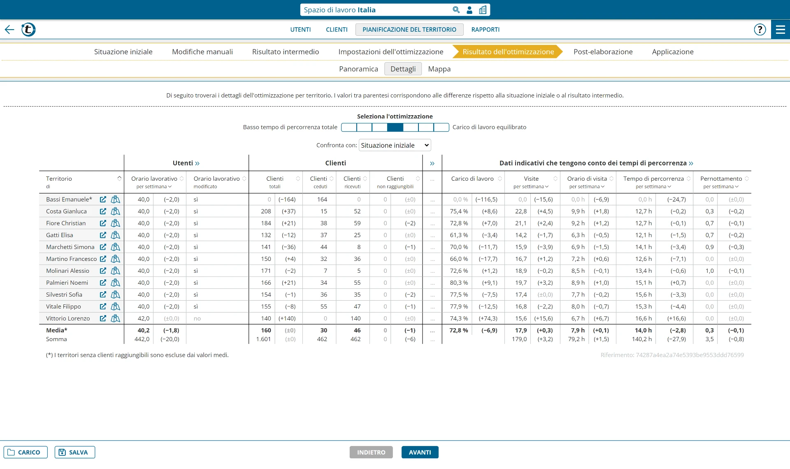Click the AVANTI button

point(420,453)
